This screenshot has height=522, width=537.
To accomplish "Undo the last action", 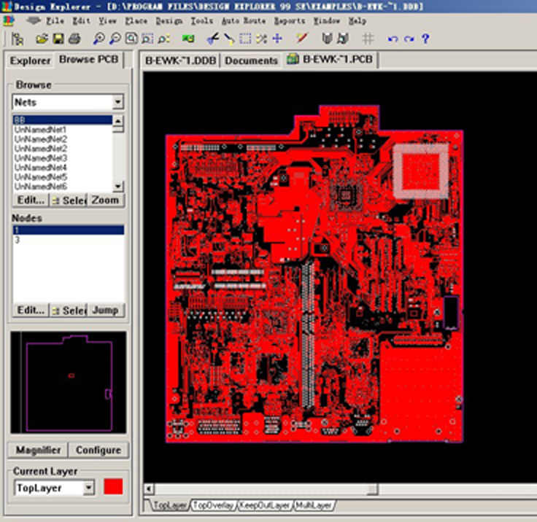I will [393, 39].
